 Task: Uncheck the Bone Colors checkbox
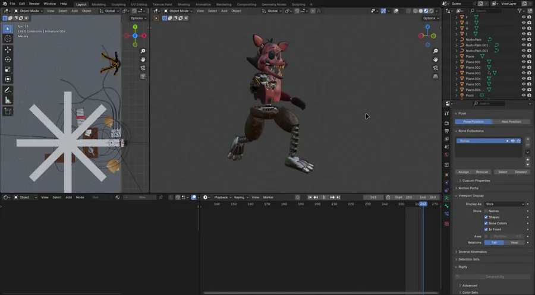486,223
